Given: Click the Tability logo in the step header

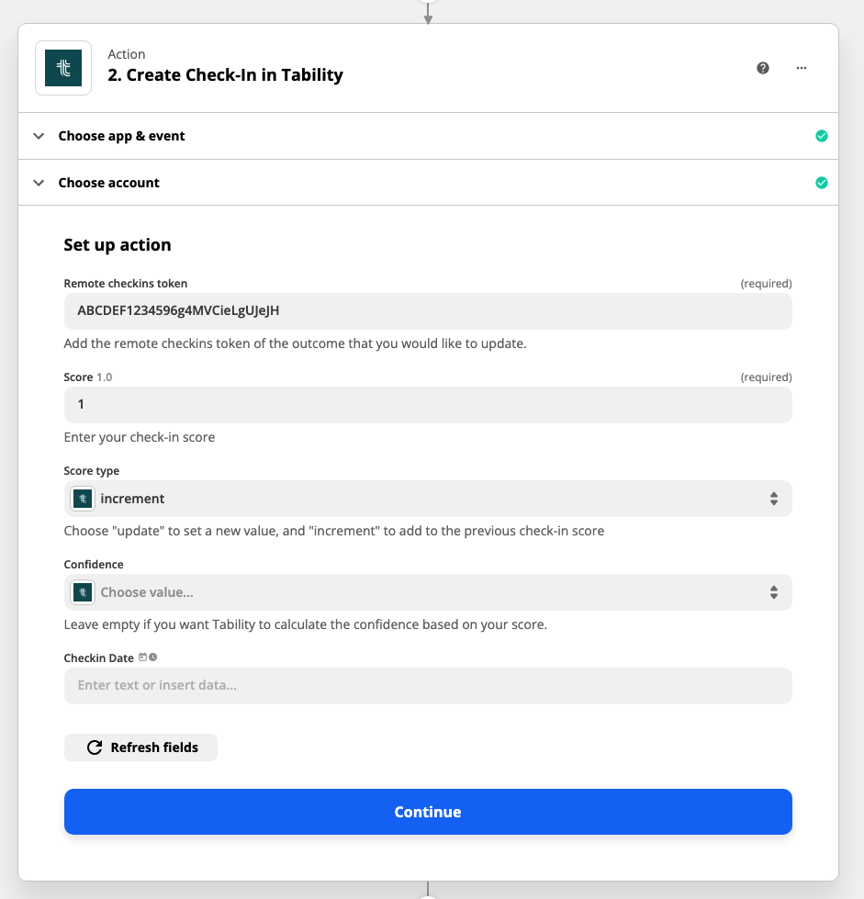Looking at the screenshot, I should coord(63,68).
